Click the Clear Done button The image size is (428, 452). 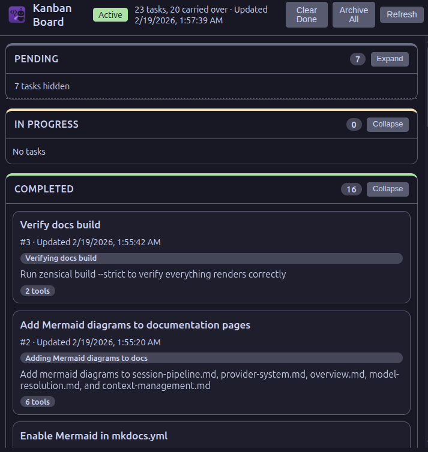click(x=306, y=14)
